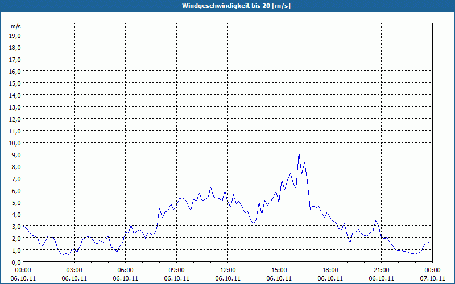The image size is (455, 284).
Task: Click the '17,0' y-axis value
Action: [x=15, y=60]
